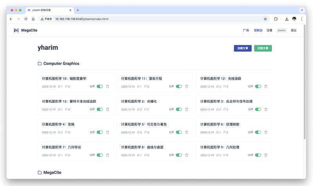Open the 设置 nav item
Image resolution: width=313 pixels, height=186 pixels.
coord(270,30)
